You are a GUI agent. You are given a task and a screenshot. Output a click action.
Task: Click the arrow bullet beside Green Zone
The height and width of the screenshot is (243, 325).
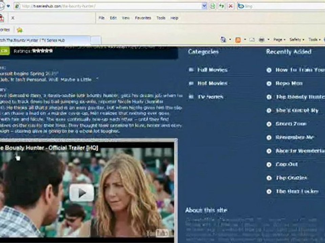coord(269,124)
